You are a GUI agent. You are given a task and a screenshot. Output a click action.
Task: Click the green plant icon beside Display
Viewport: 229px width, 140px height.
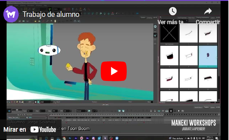click(50, 9)
